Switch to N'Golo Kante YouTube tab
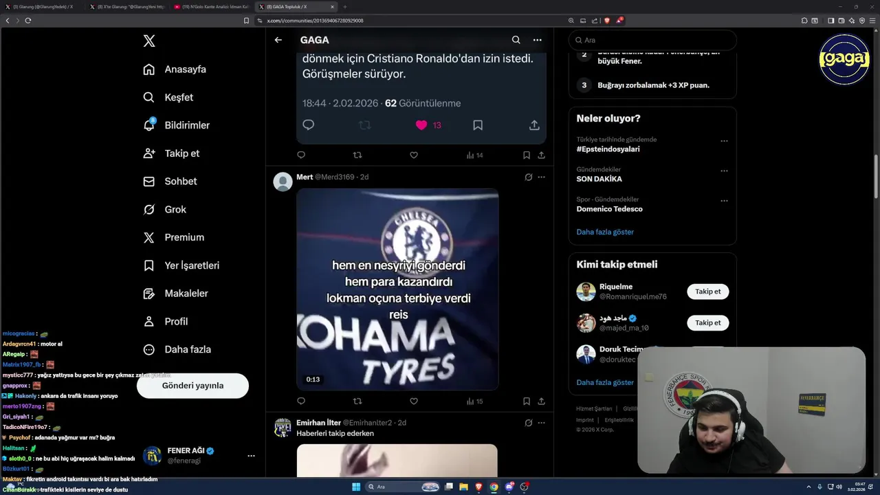This screenshot has width=880, height=495. click(x=211, y=7)
